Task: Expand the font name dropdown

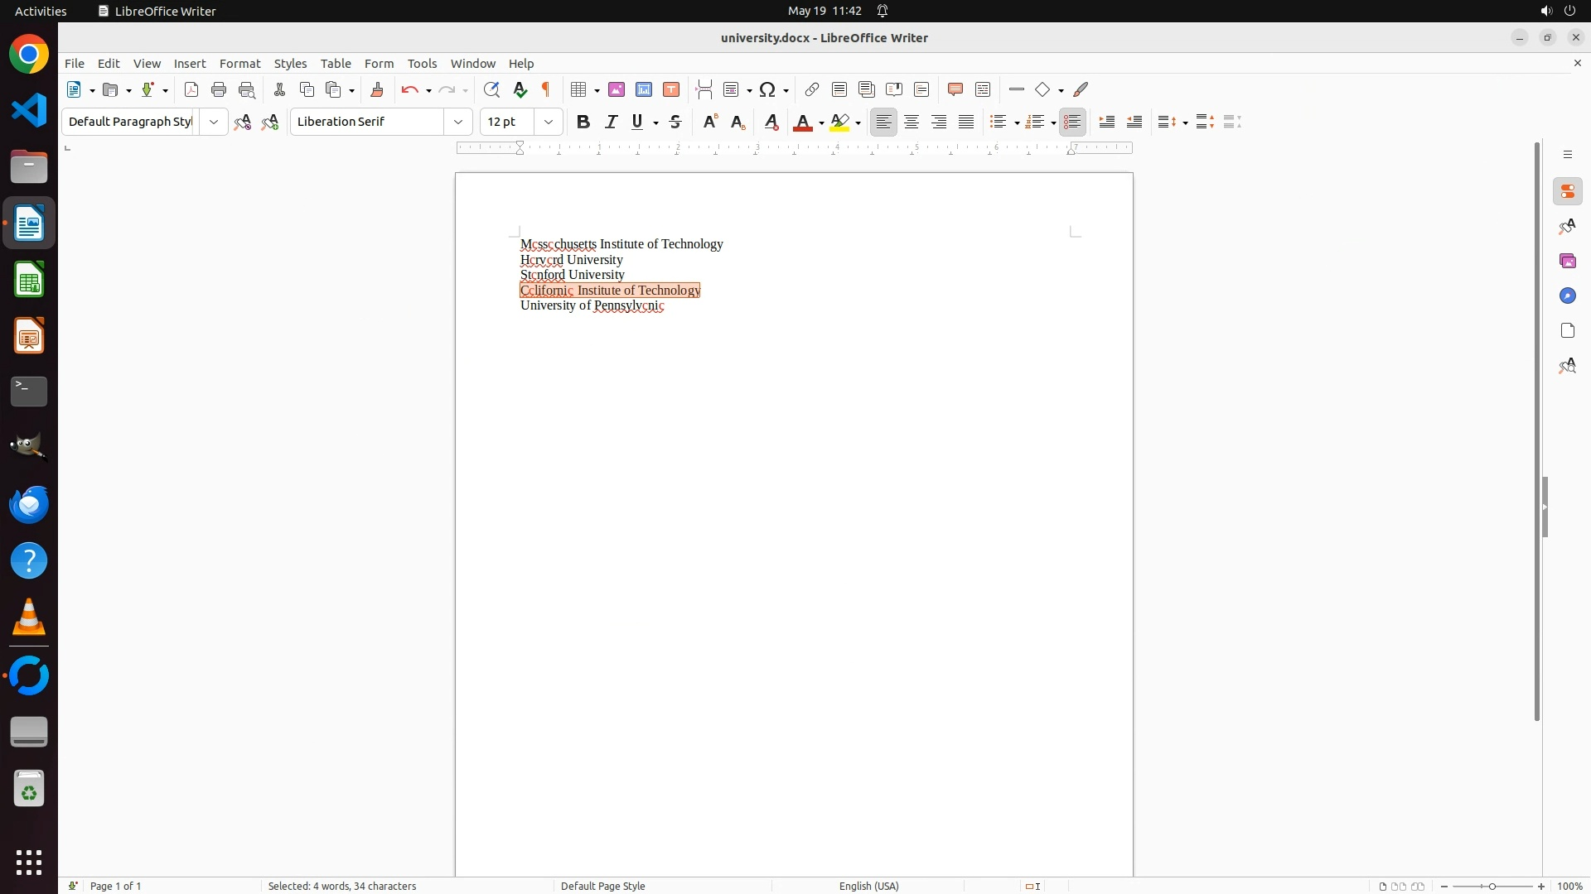Action: click(x=458, y=123)
